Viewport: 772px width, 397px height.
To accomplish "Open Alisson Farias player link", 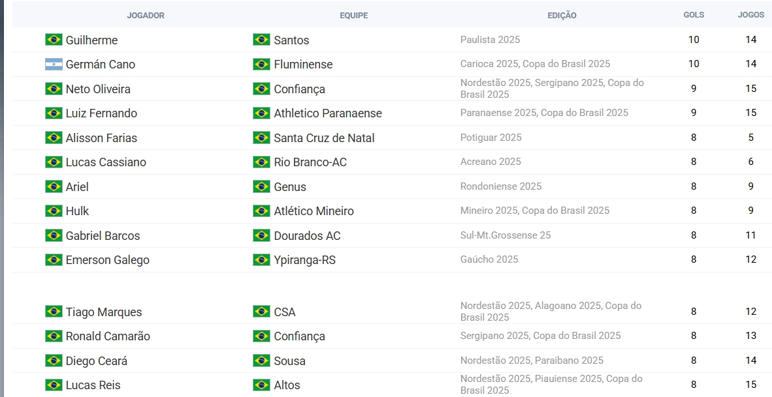I will (x=101, y=138).
